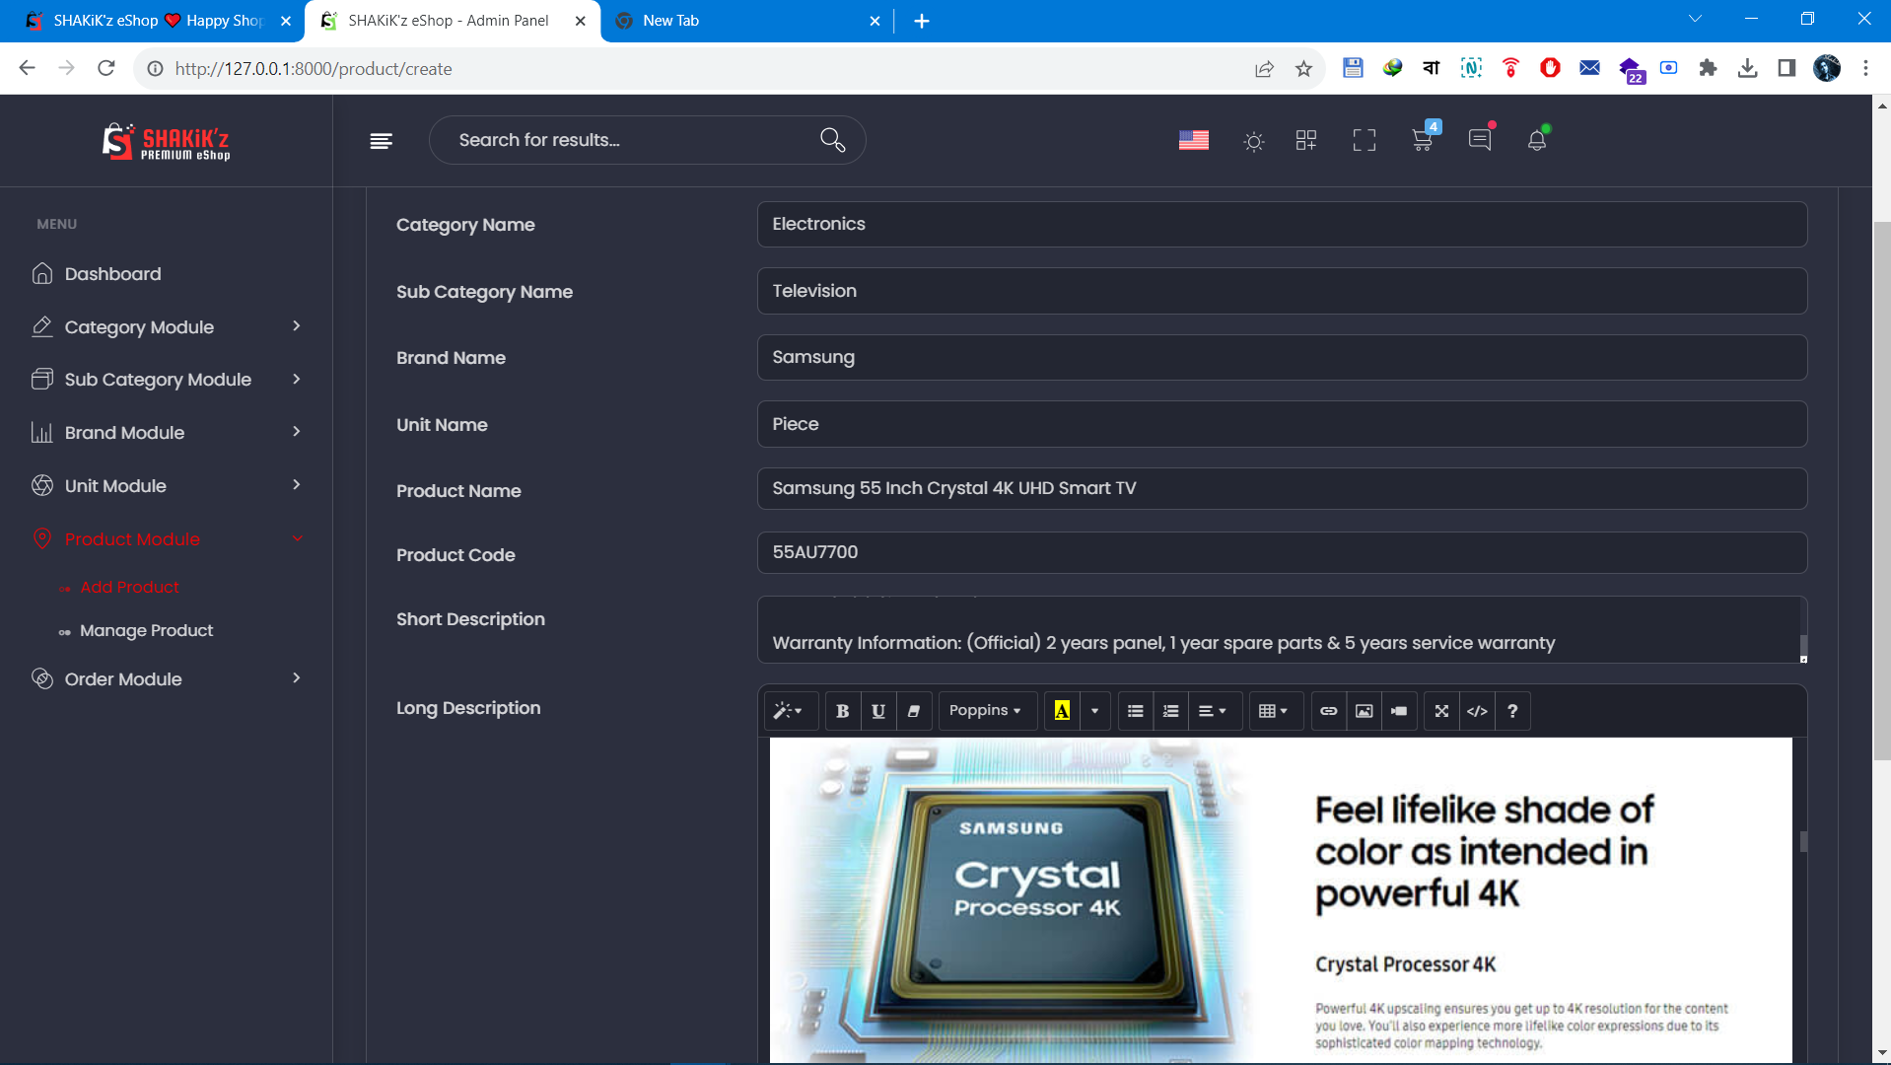
Task: Switch to SHAKiK'z eShop Happy Shopping tab
Action: (160, 21)
